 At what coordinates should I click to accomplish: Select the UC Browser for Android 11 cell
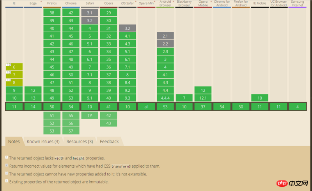click(x=278, y=107)
